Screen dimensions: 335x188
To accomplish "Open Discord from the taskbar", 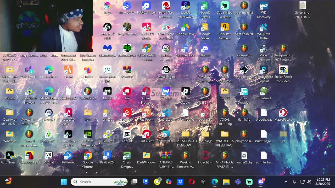I will coord(261,182).
